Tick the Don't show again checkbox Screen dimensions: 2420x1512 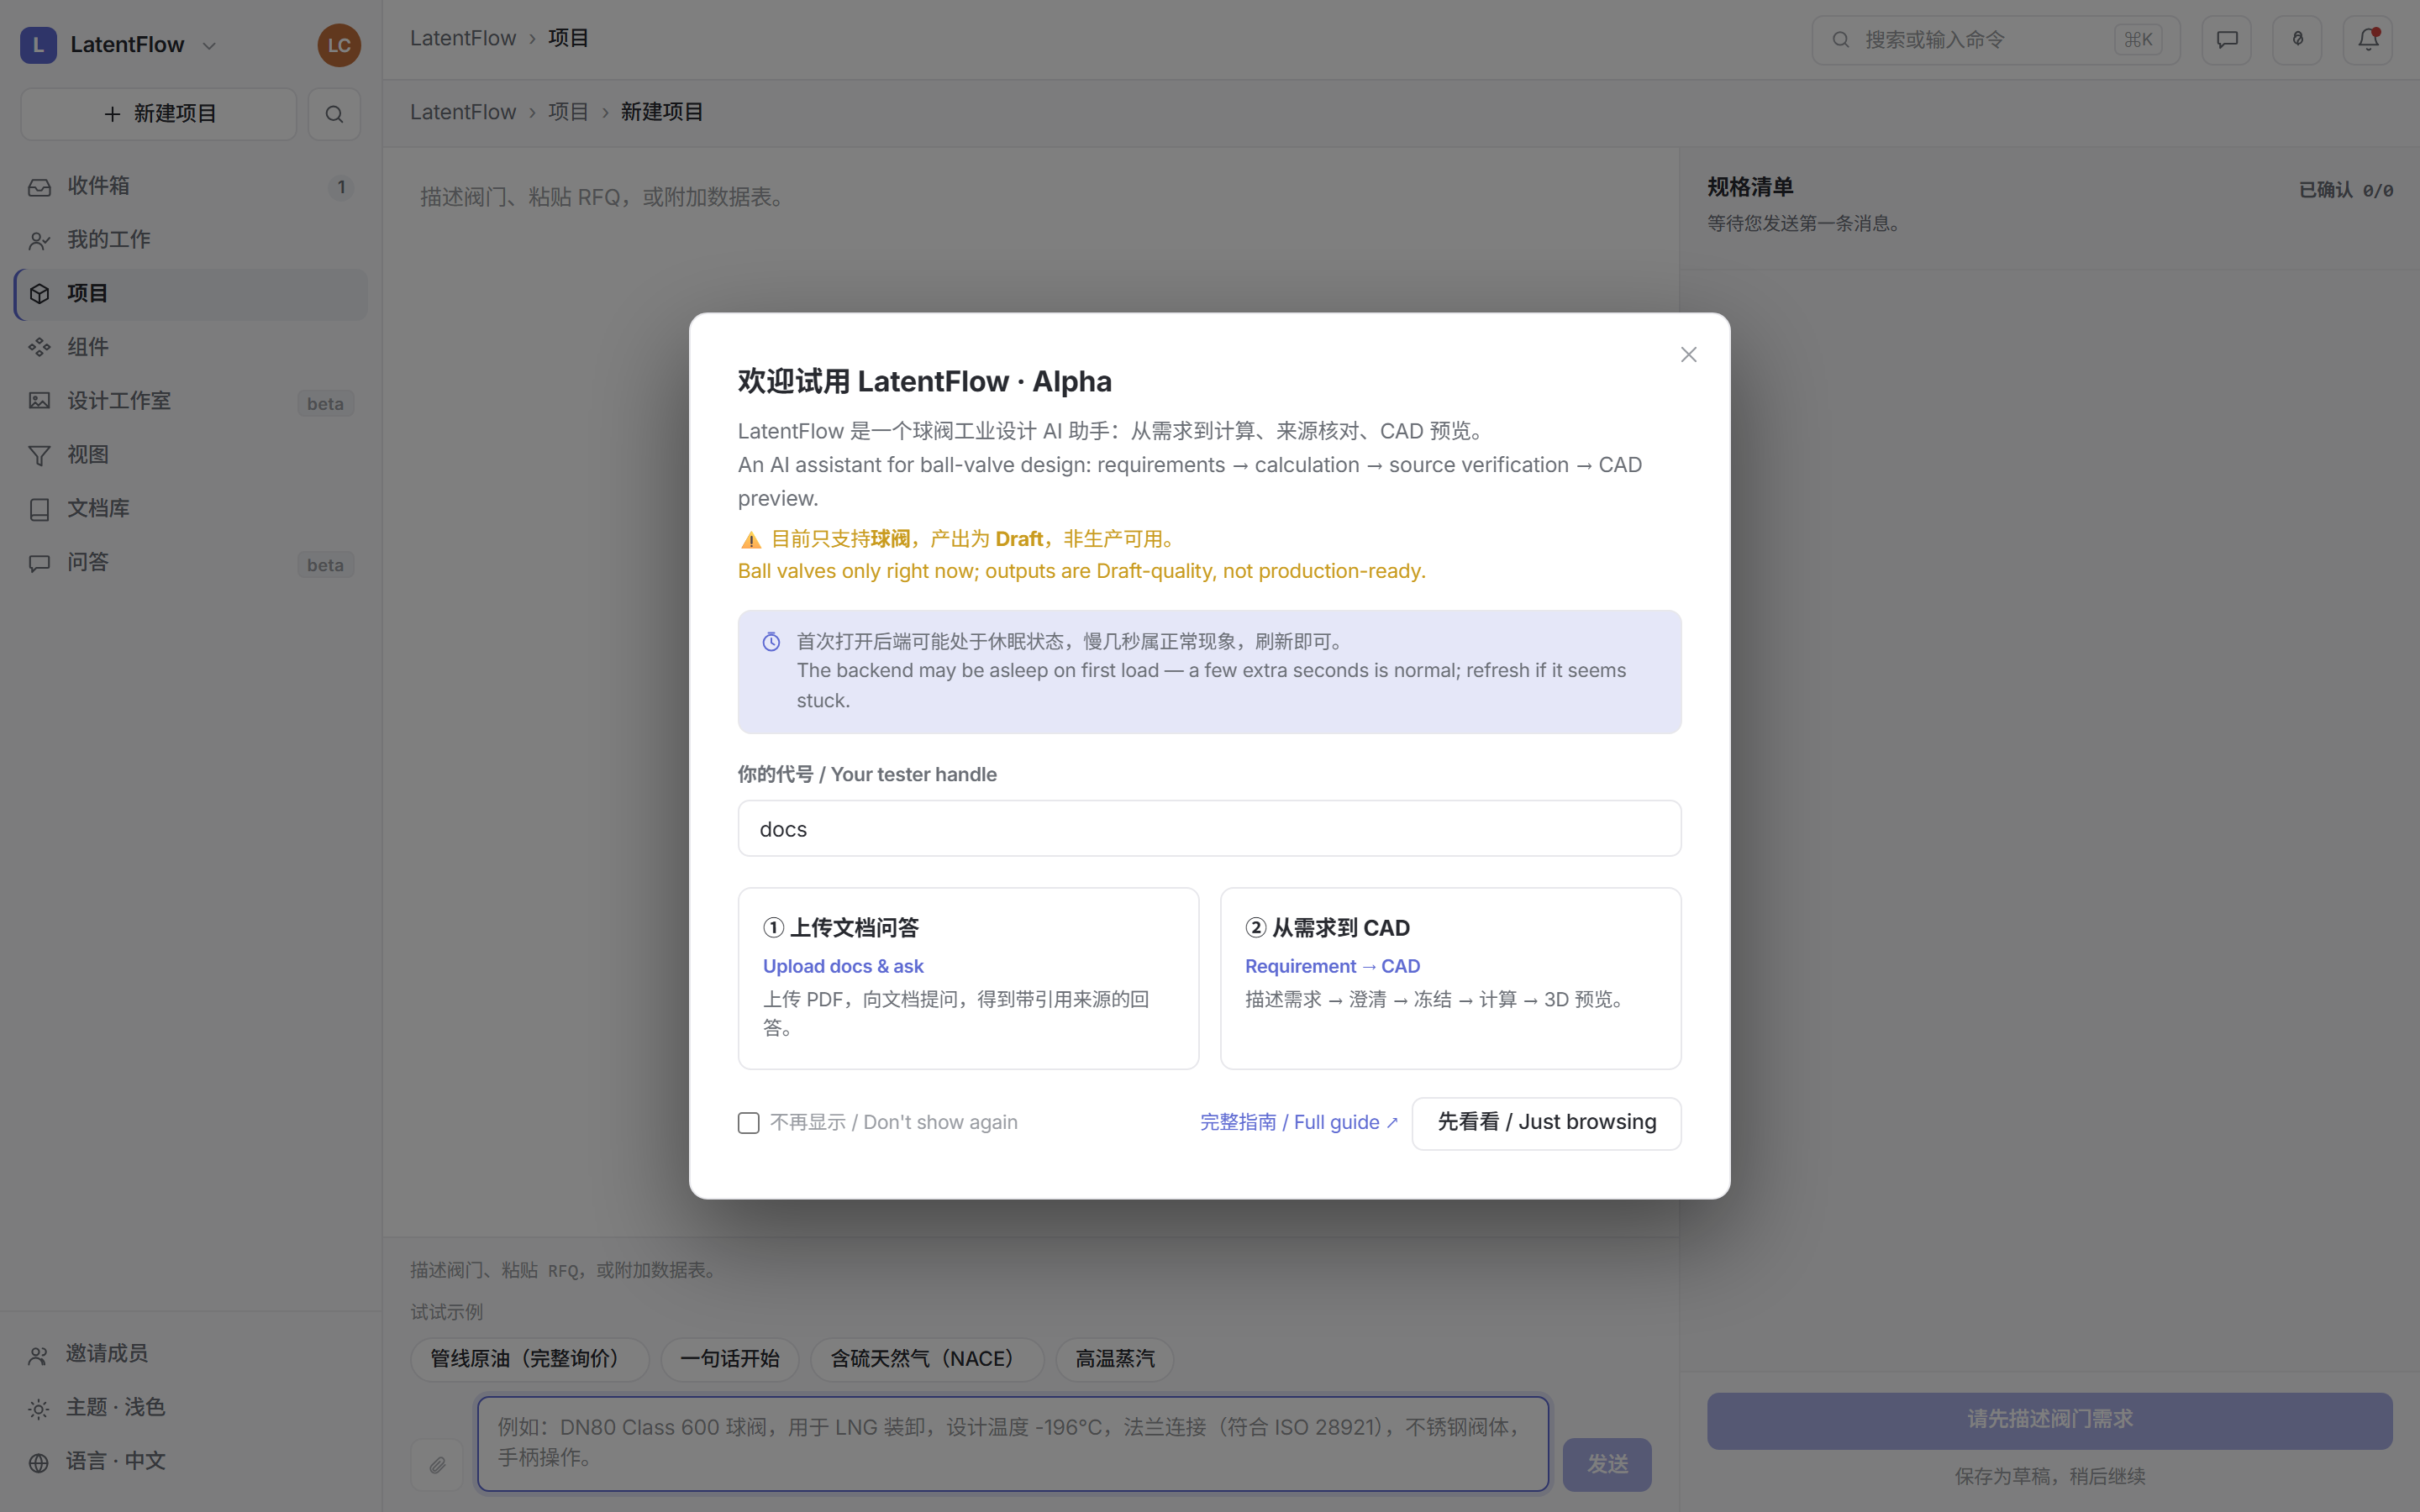pyautogui.click(x=748, y=1123)
